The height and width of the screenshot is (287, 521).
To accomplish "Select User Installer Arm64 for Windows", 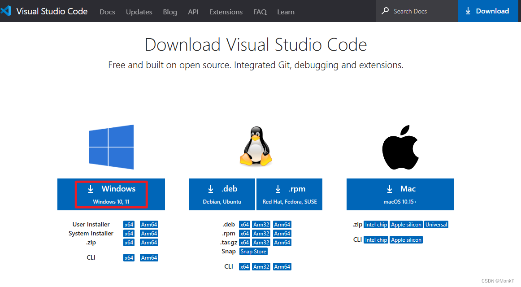I will 149,225.
